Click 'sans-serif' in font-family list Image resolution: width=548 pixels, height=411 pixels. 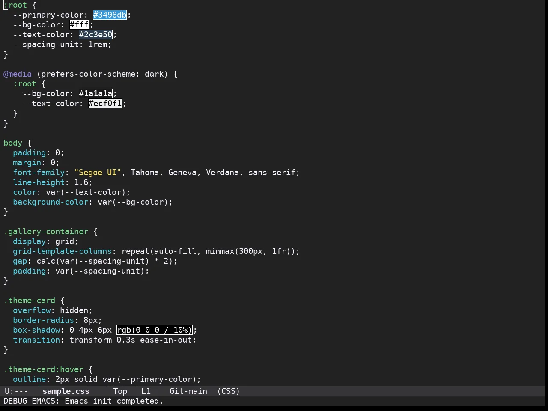(x=272, y=173)
